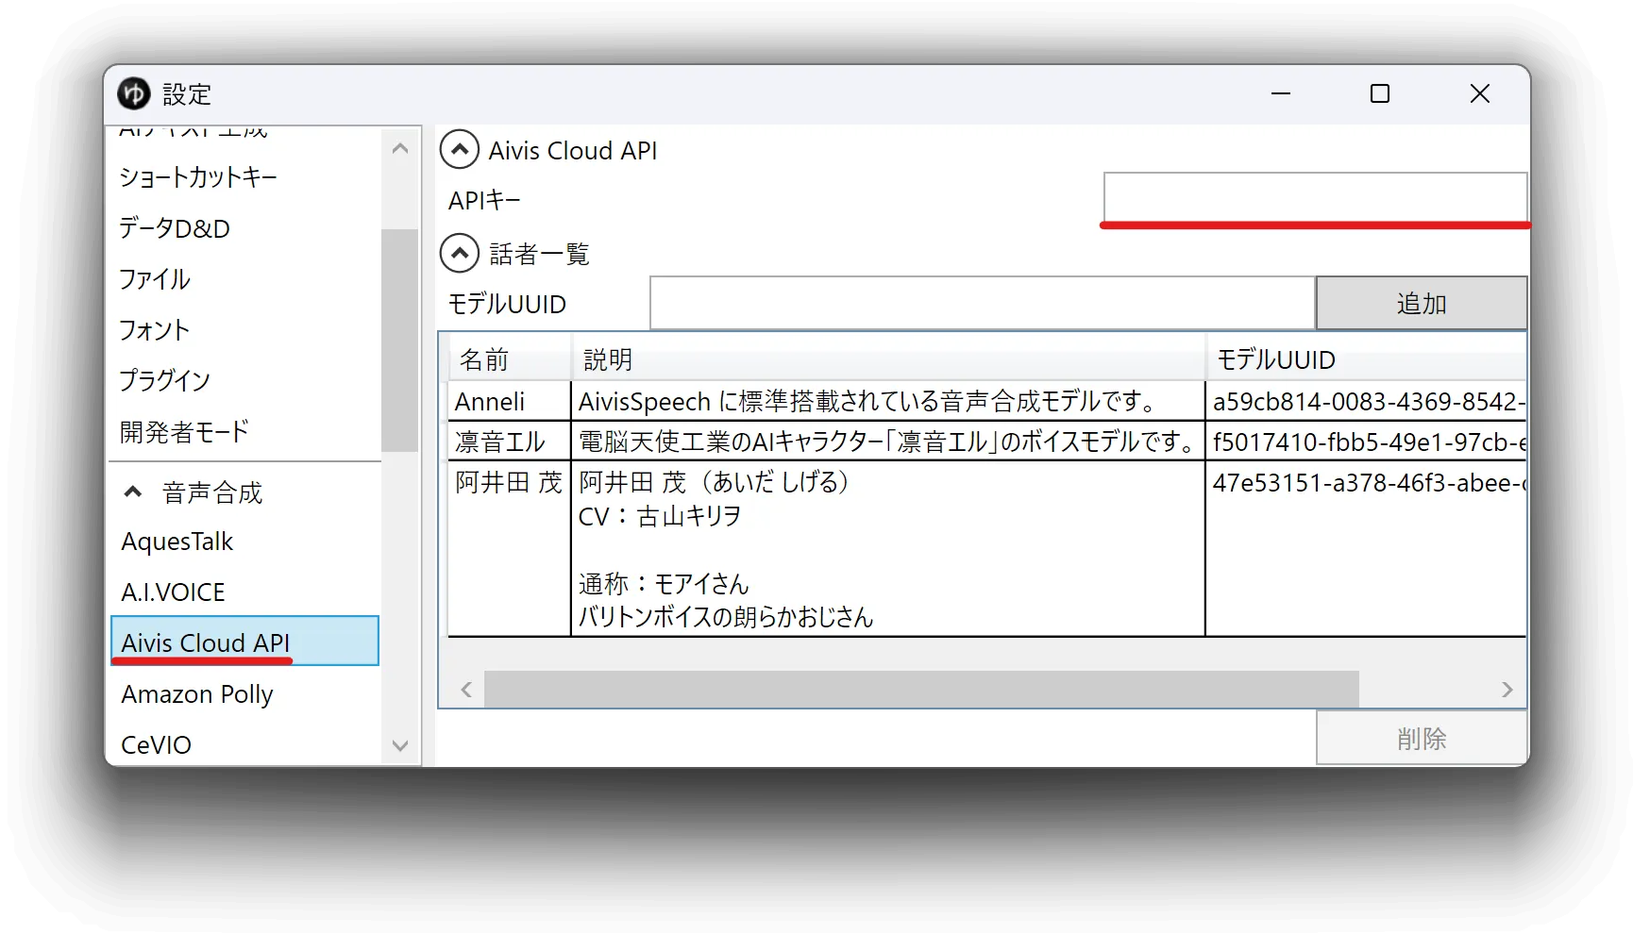Select the 凛音エル name cell
The height and width of the screenshot is (934, 1633).
pos(509,442)
